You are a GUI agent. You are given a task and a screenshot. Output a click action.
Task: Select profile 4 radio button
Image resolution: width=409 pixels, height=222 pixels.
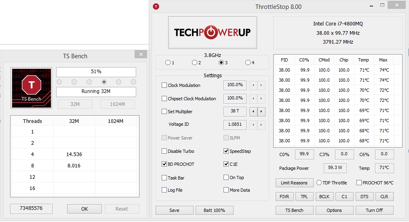coord(248,63)
